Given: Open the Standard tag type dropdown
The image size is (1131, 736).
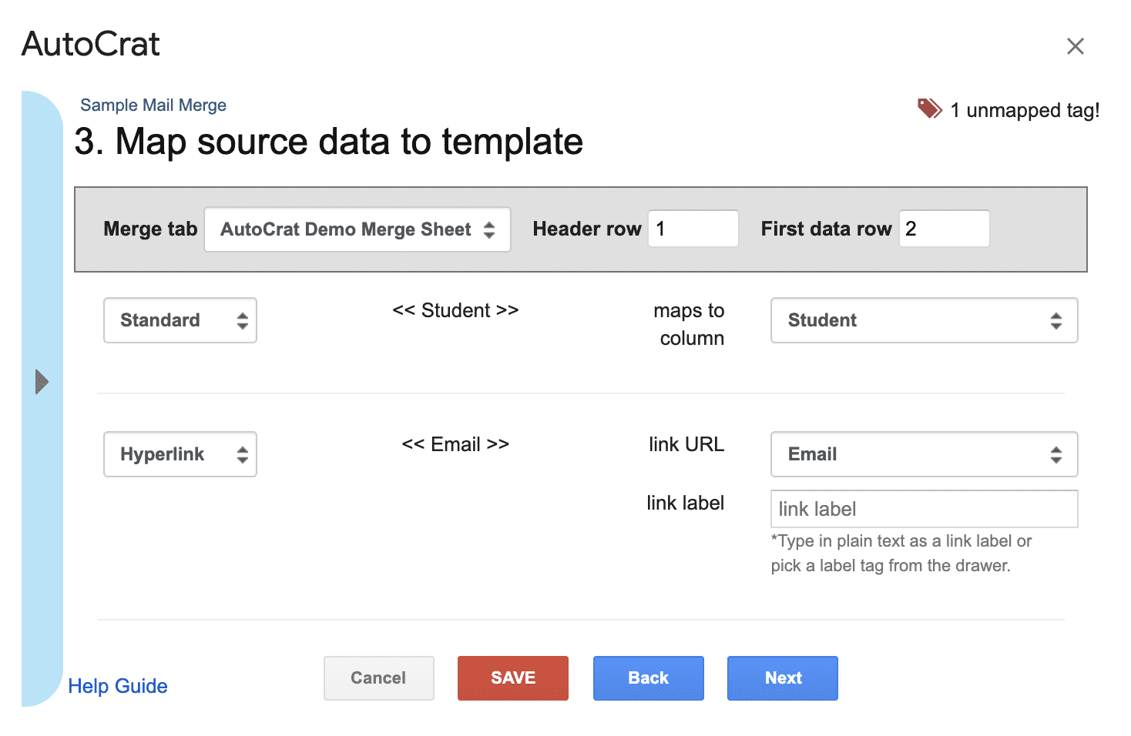Looking at the screenshot, I should pos(180,320).
